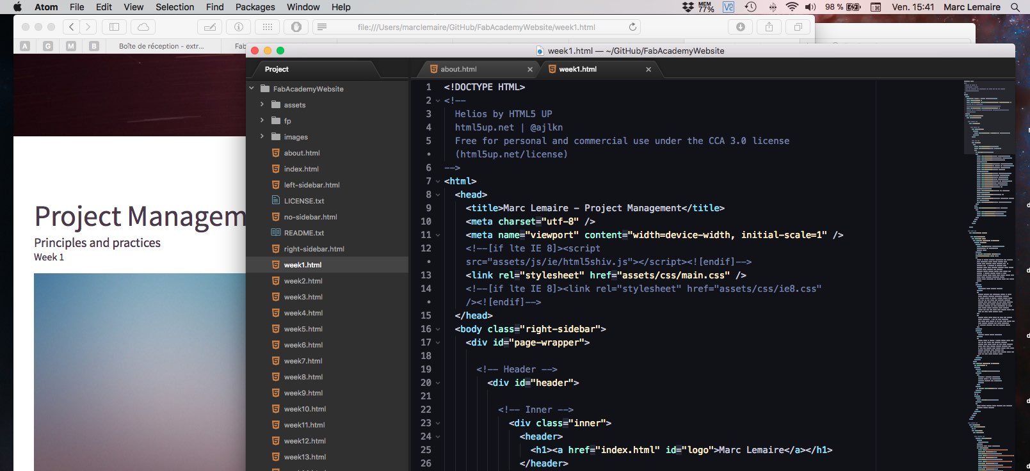Open Spotlight search icon
The image size is (1030, 471).
pos(1015,7)
